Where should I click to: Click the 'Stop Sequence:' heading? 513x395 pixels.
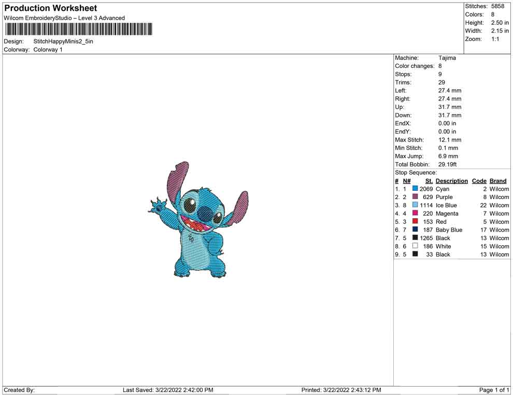[x=416, y=173]
